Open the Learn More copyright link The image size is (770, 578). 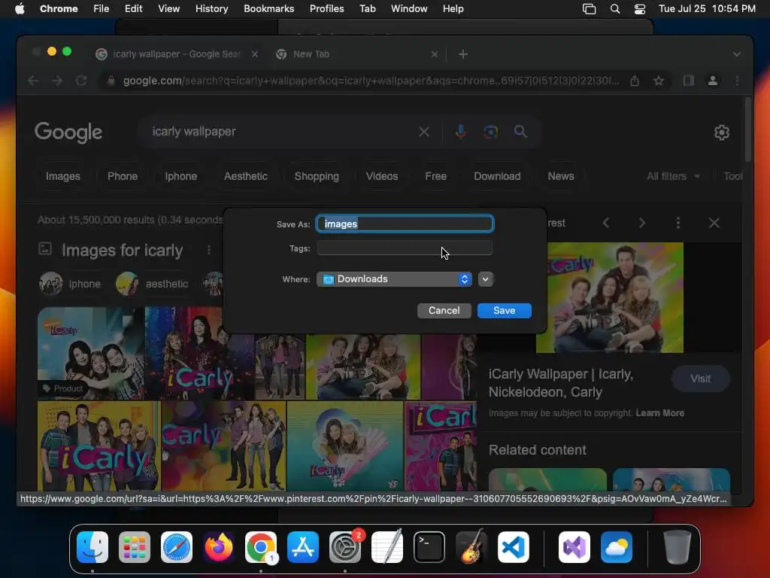coord(659,413)
